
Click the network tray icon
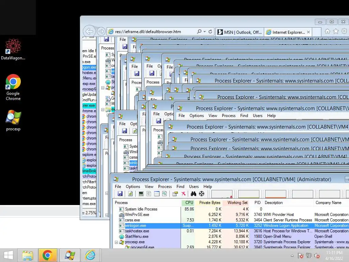coord(309,256)
